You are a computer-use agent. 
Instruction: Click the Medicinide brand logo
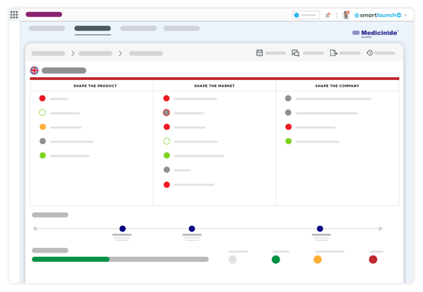coord(375,33)
